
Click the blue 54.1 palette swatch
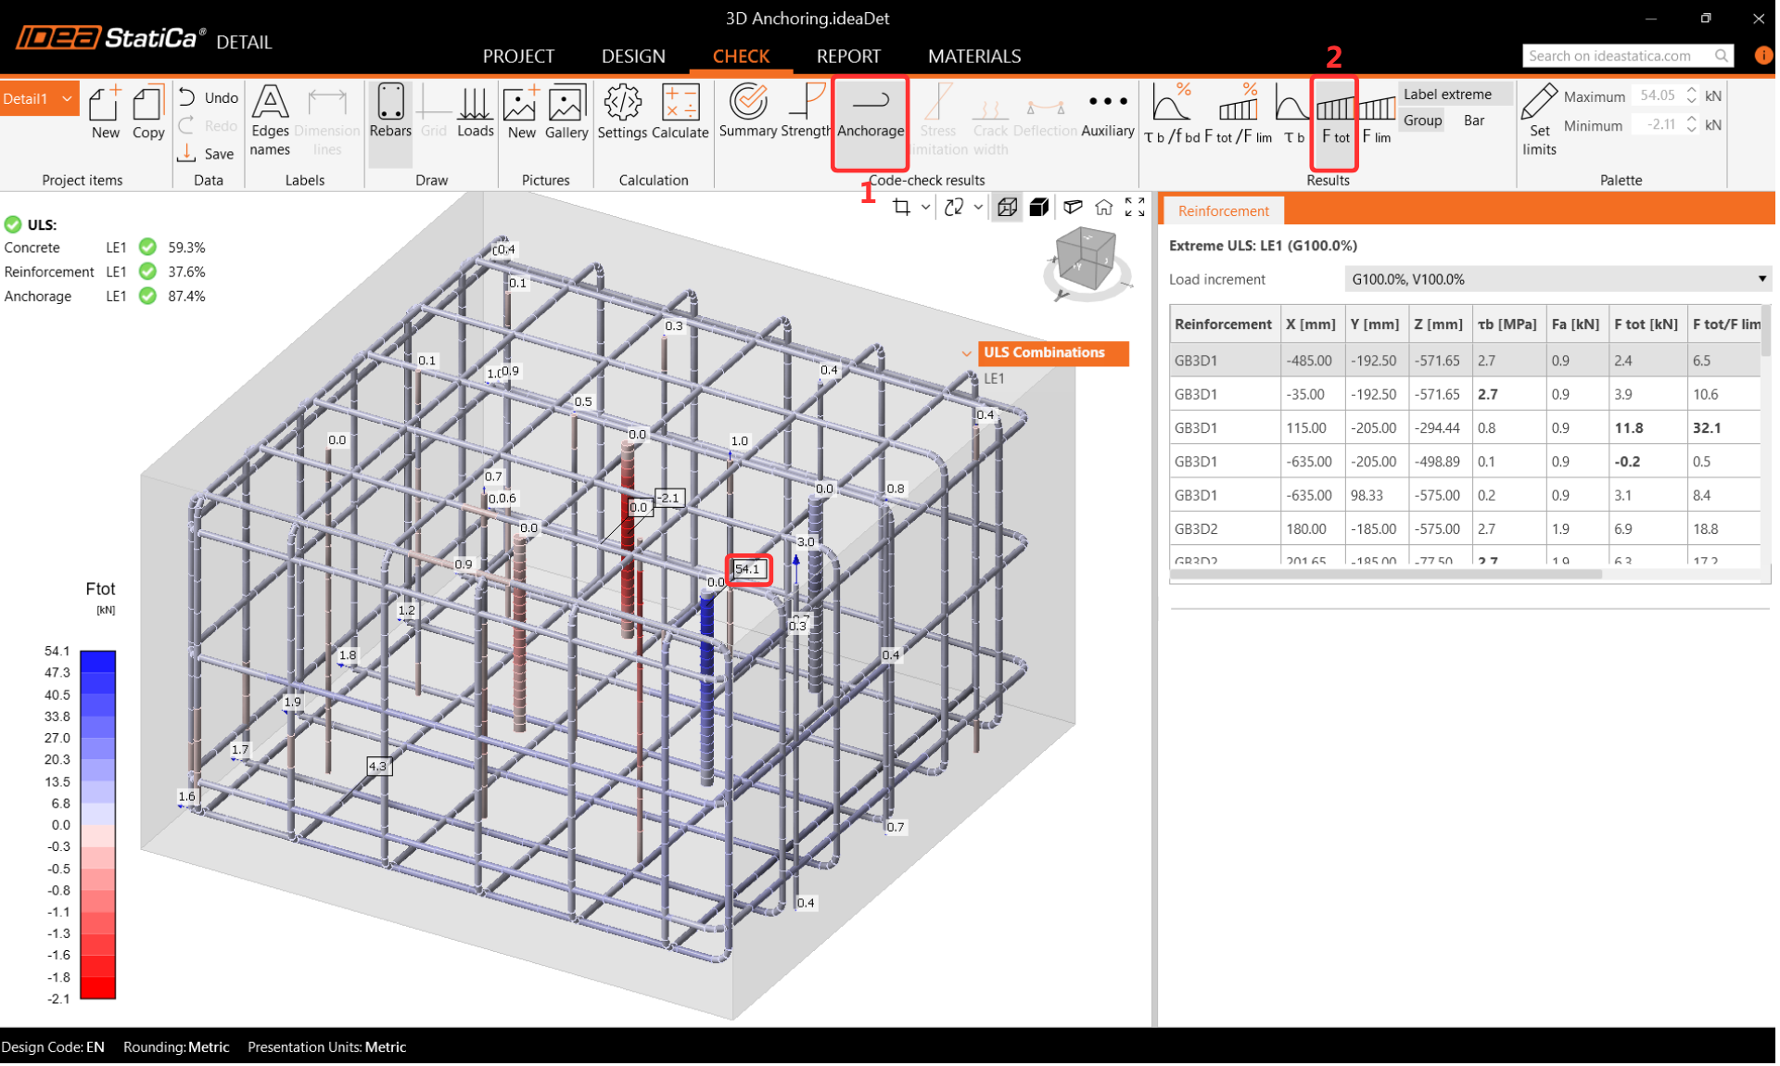click(97, 661)
